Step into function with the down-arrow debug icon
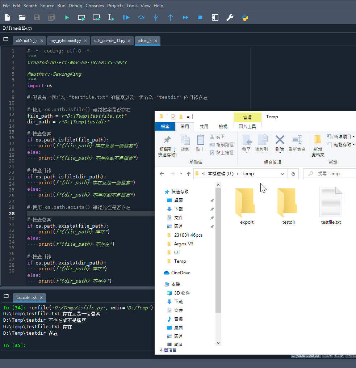The image size is (356, 368). pyautogui.click(x=156, y=17)
